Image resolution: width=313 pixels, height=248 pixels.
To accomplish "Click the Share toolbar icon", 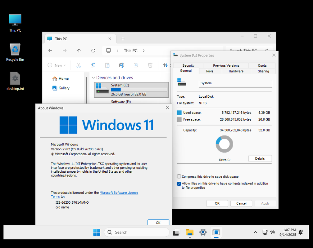I will 136,65.
